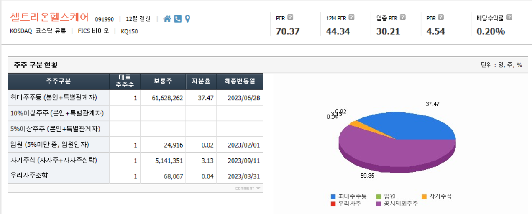Screen dimensions: 532x214
Task: Open the 12M PER help icon
Action: 351,18
